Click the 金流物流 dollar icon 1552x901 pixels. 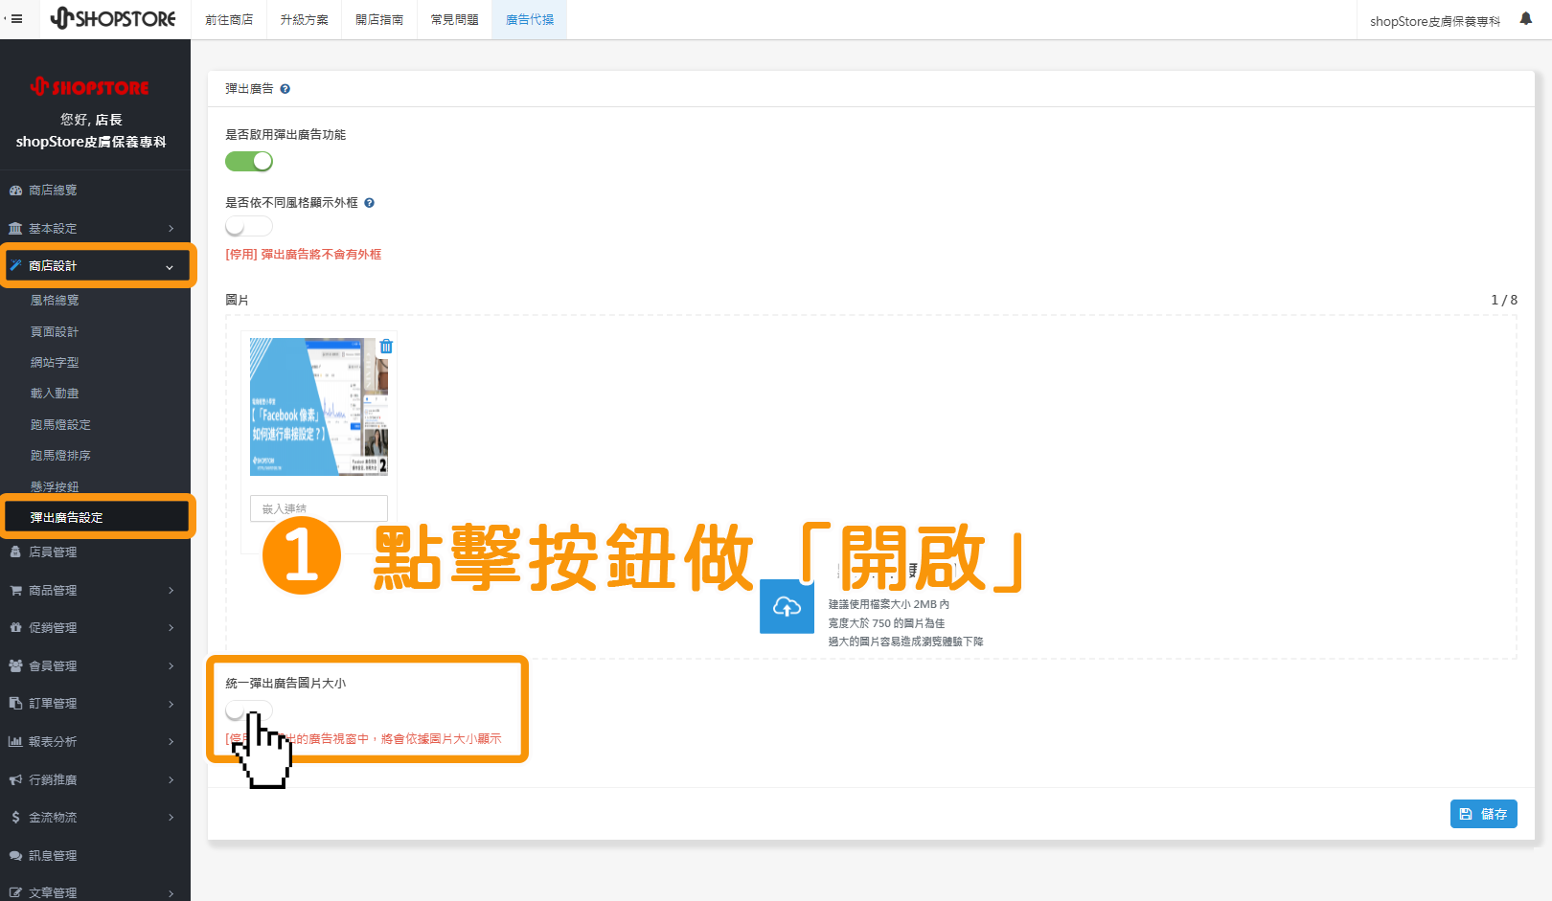[x=15, y=818]
